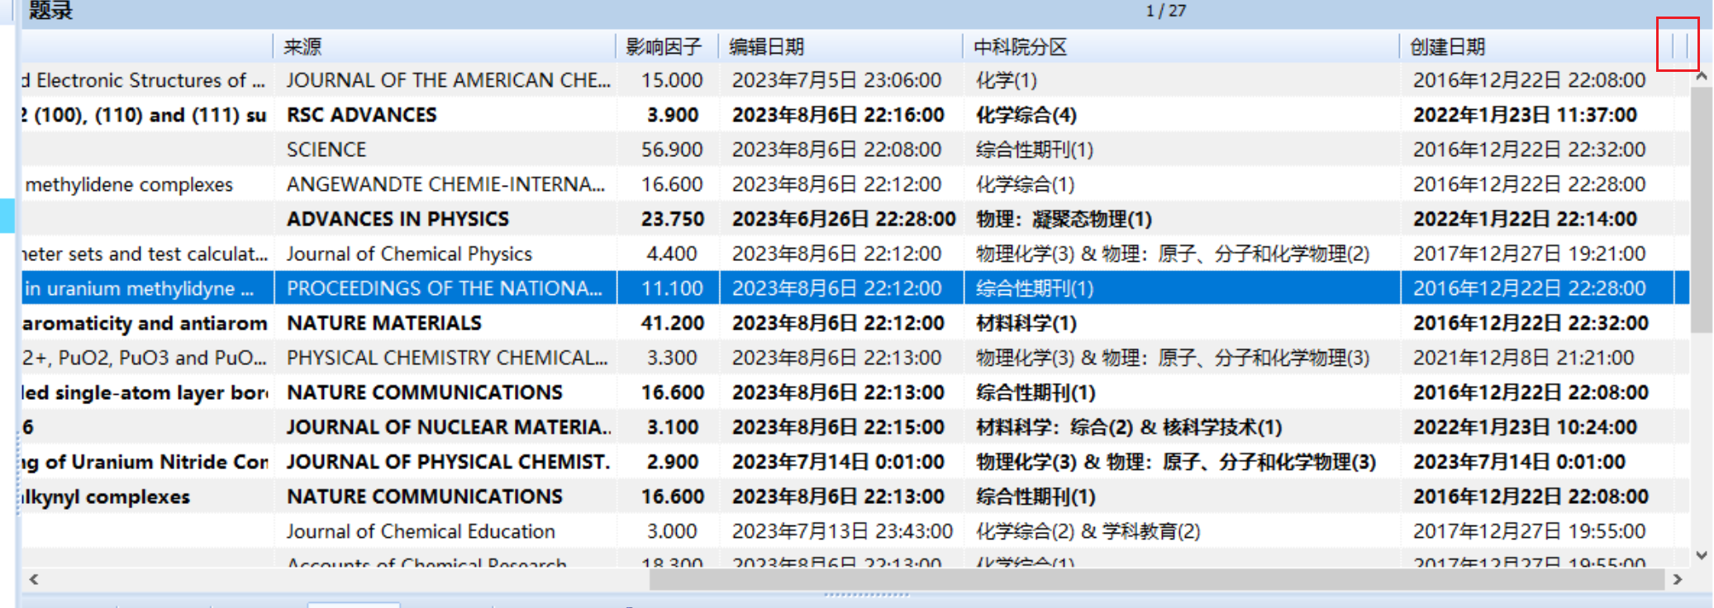Select the JOURNAL OF THE AMERICAN CHE... source cell
1714x608 pixels.
tap(448, 80)
